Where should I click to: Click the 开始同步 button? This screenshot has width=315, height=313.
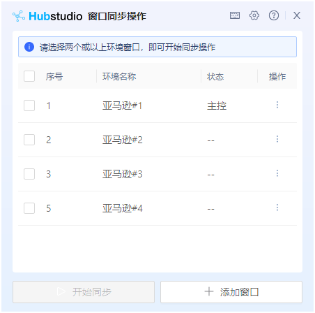(84, 292)
